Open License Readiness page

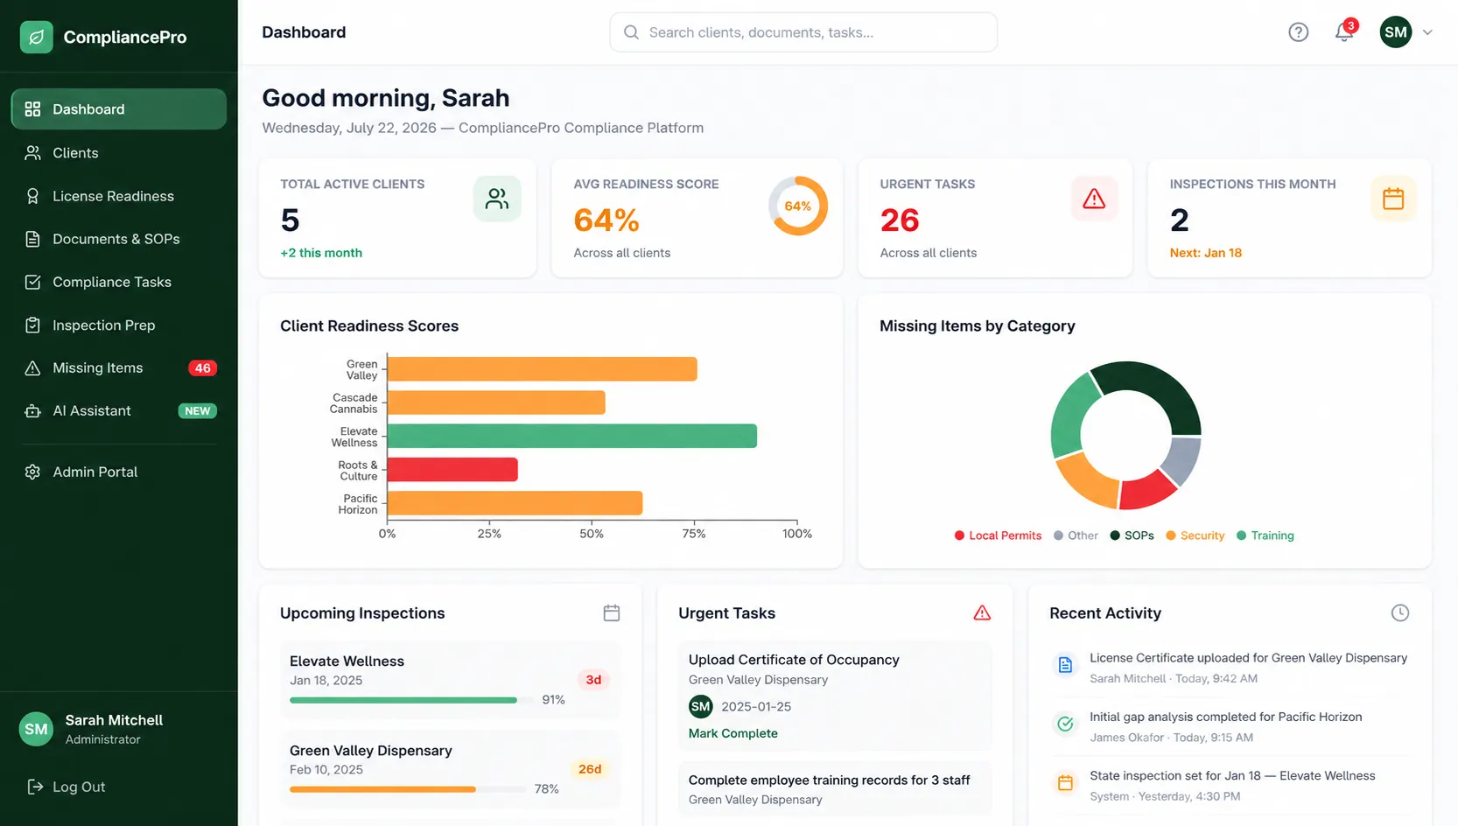(119, 196)
